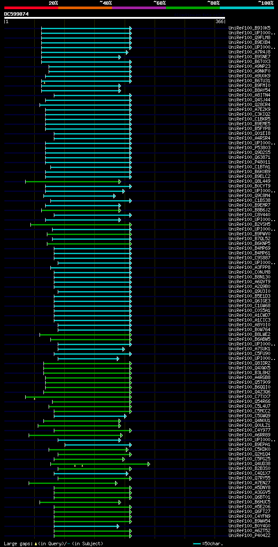
Task: Click the label UniRef100_A9U0K9
Action: [x=249, y=76]
